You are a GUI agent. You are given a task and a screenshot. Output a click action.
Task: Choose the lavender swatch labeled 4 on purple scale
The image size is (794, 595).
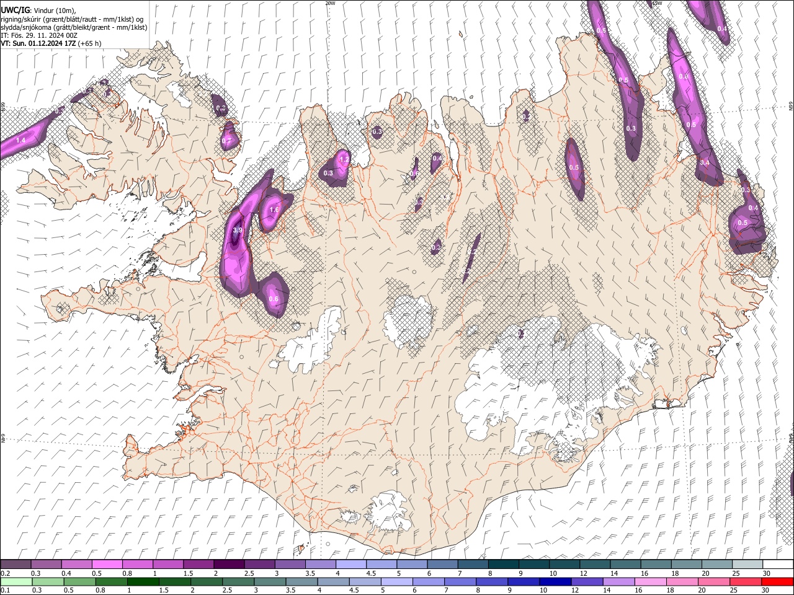[350, 564]
